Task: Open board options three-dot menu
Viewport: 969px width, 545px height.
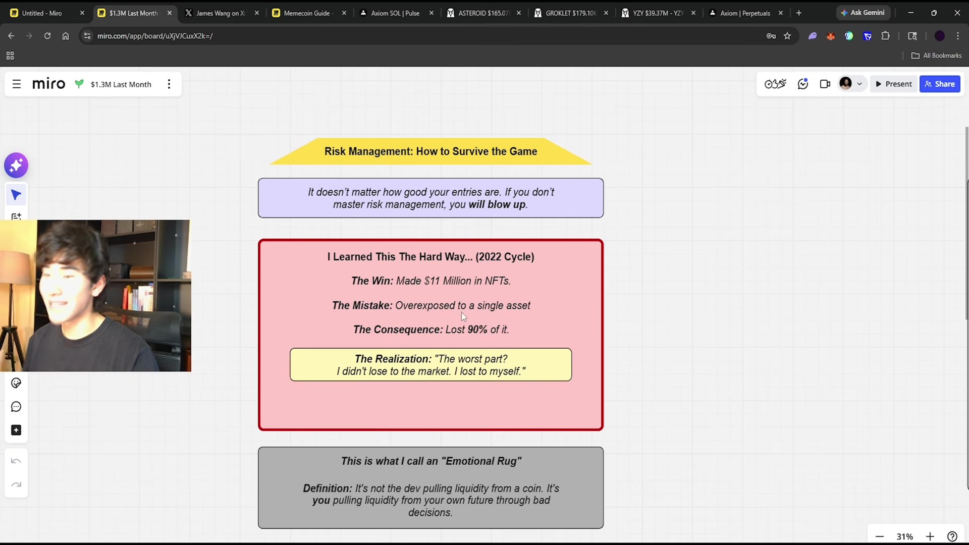Action: coord(169,84)
